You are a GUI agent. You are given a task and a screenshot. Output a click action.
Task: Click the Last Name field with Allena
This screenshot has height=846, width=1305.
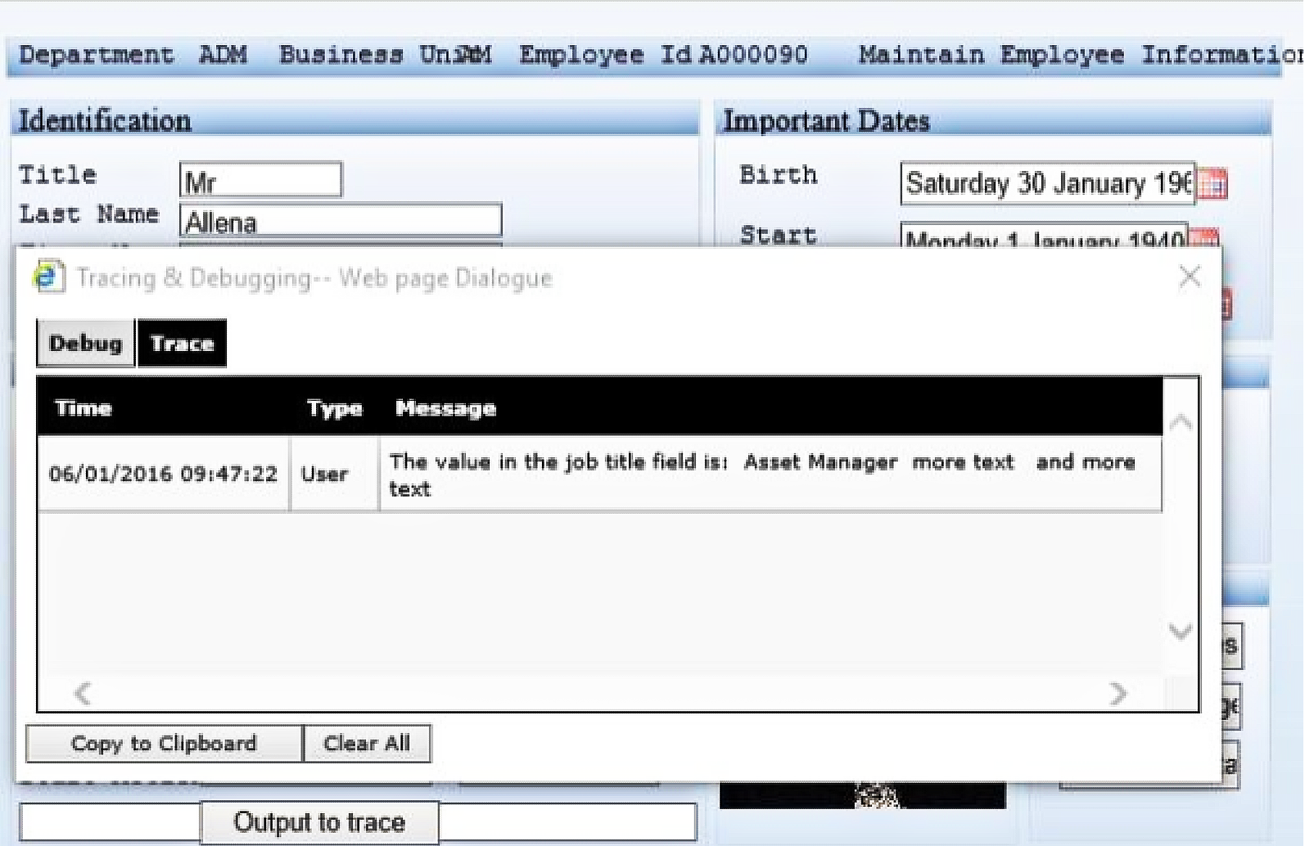pos(340,221)
